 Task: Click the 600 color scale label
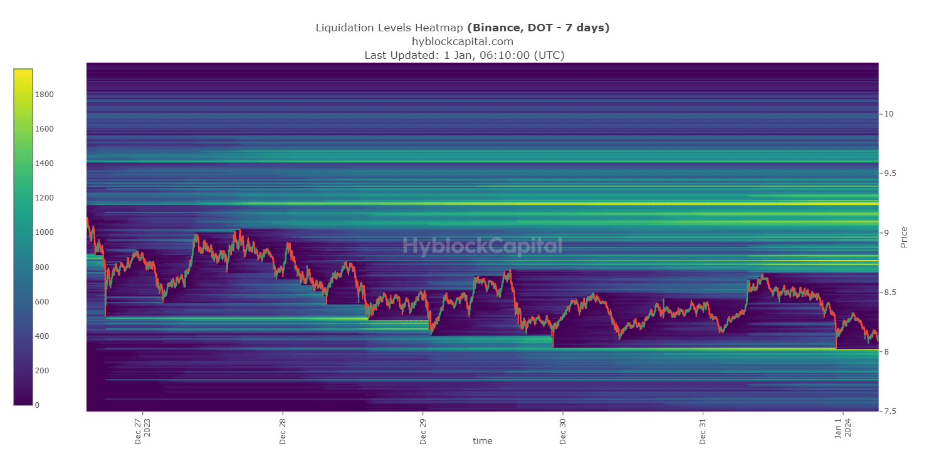(42, 302)
